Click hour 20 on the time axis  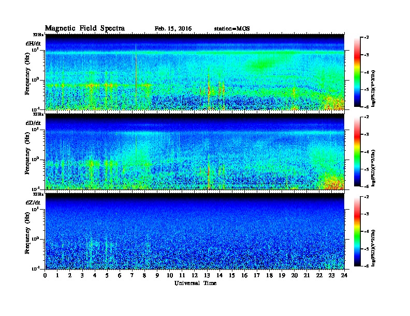coord(295,275)
